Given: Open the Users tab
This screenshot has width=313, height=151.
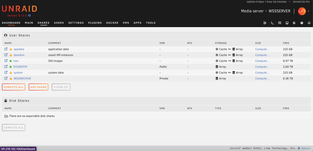Looking at the screenshot, I should tap(59, 23).
